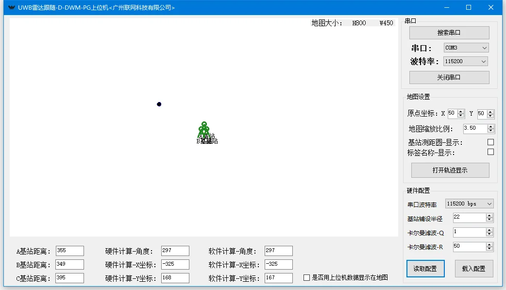This screenshot has height=290, width=506.
Task: Open 串口波特率 115200 bps dropdown
Action: coord(469,204)
